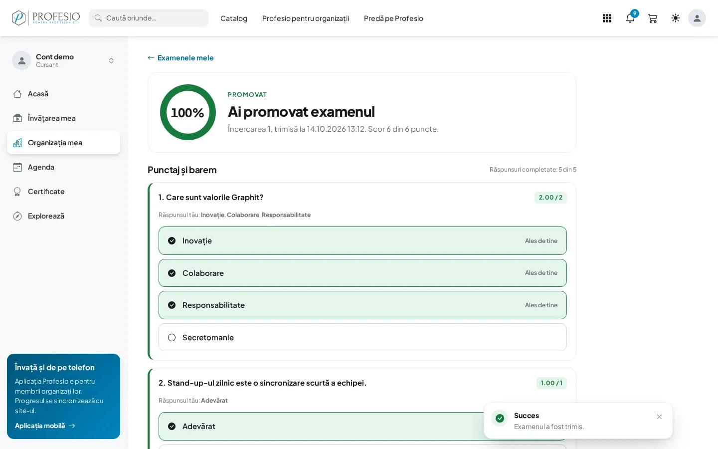
Task: Select the Inovație answer option
Action: pyautogui.click(x=362, y=240)
